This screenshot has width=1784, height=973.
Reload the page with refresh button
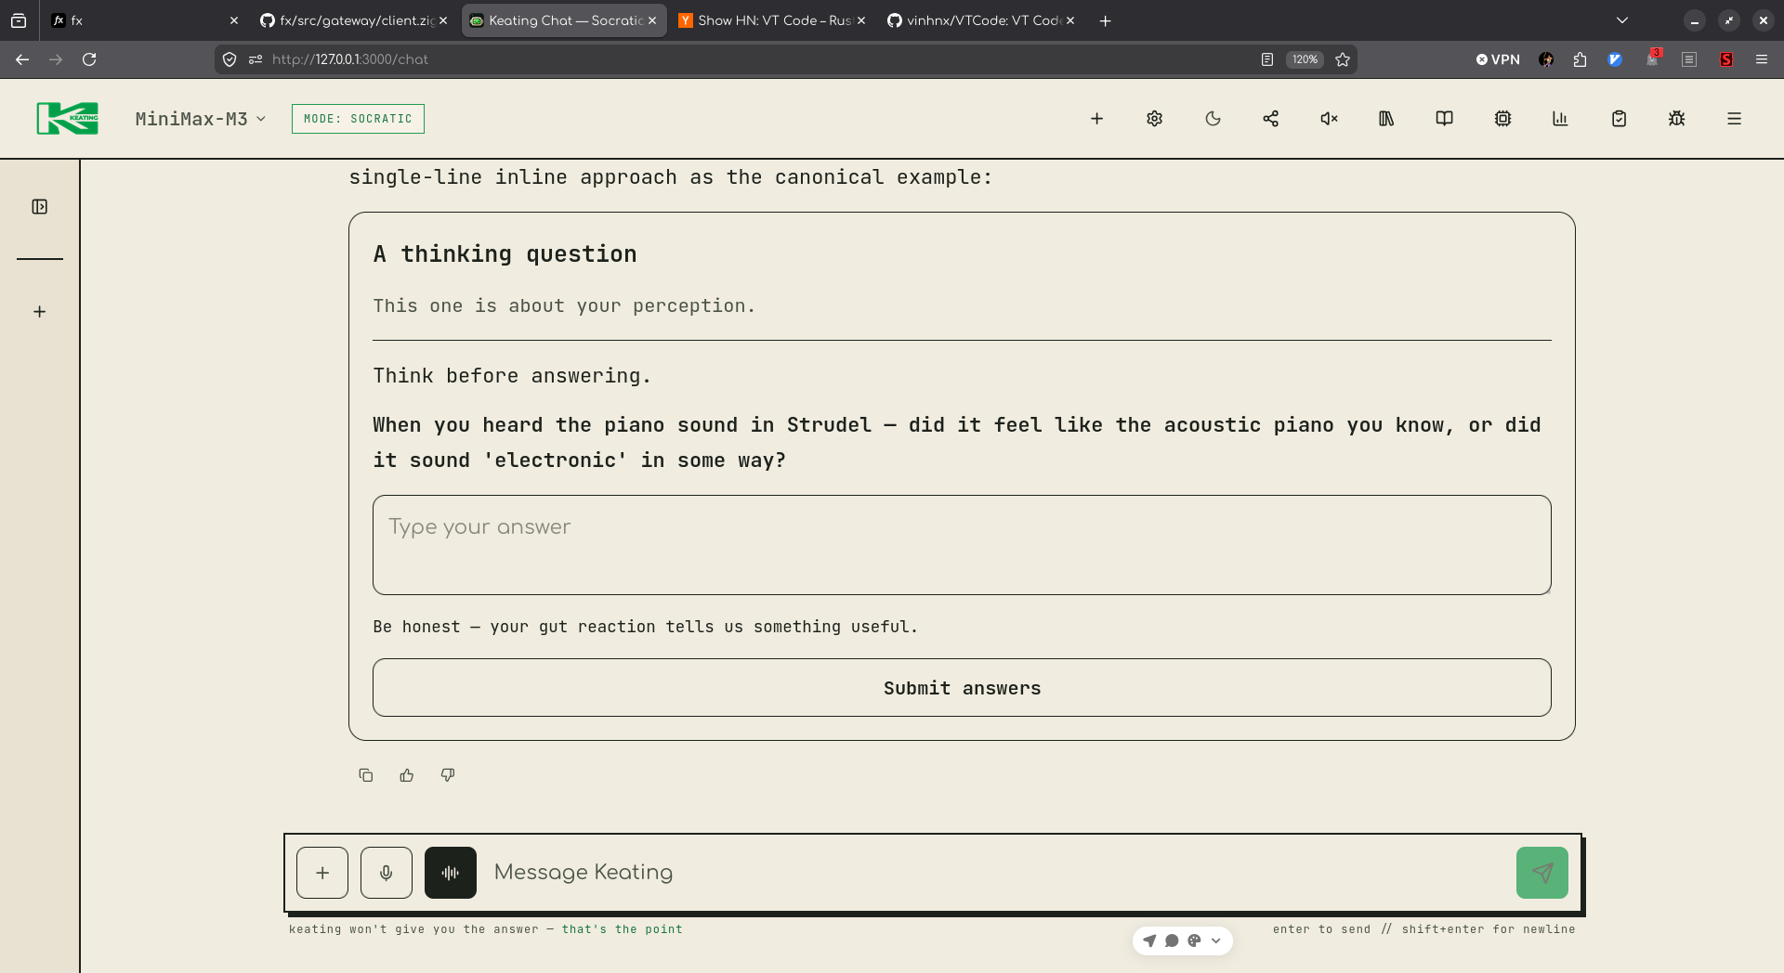[89, 59]
